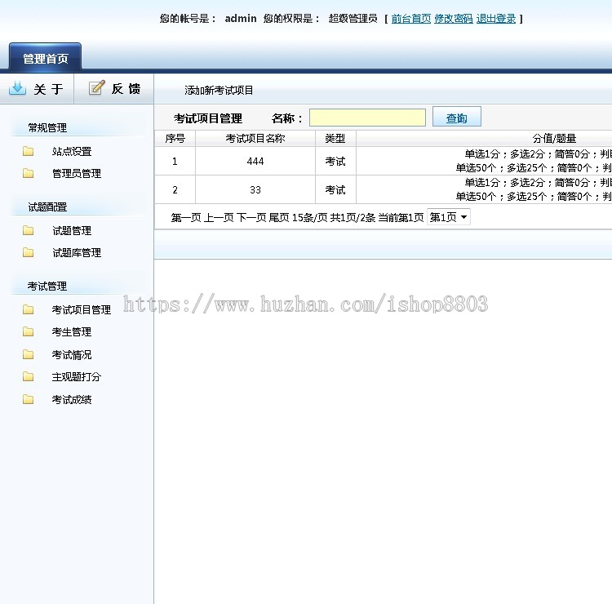The image size is (612, 604).
Task: Open the 管理首页 tab
Action: coord(45,57)
